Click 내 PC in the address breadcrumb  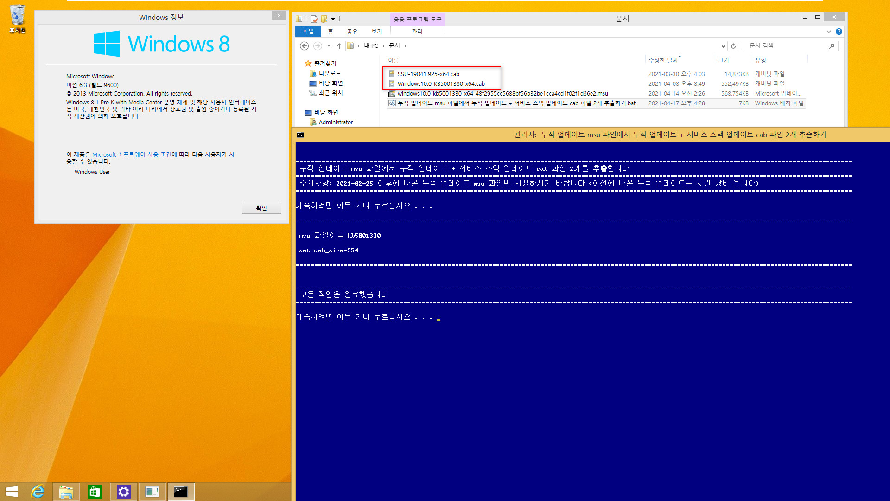tap(371, 46)
